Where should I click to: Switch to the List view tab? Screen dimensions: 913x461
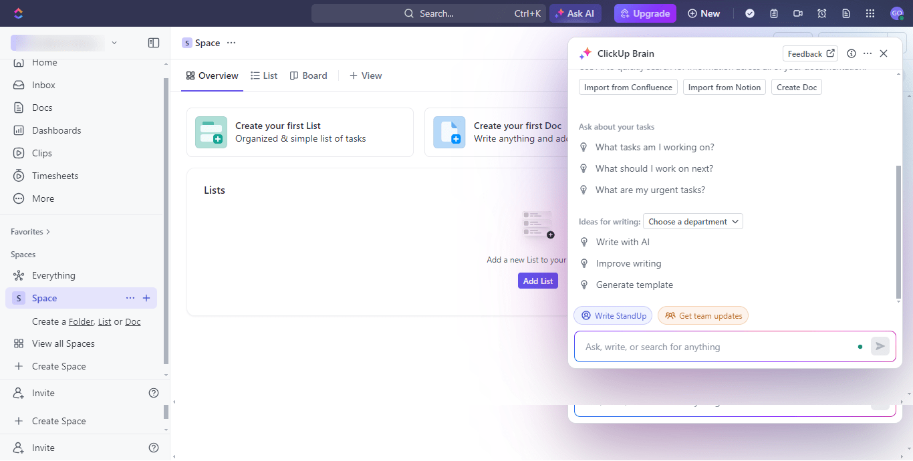(264, 75)
